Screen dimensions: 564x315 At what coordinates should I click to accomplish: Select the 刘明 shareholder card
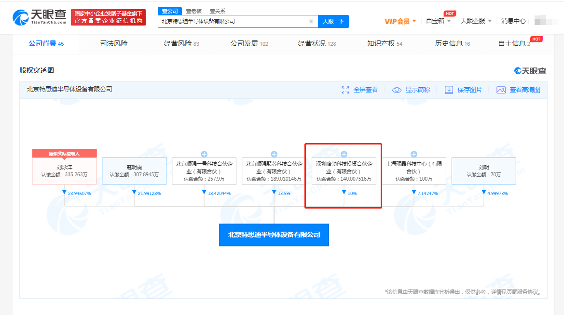[484, 171]
